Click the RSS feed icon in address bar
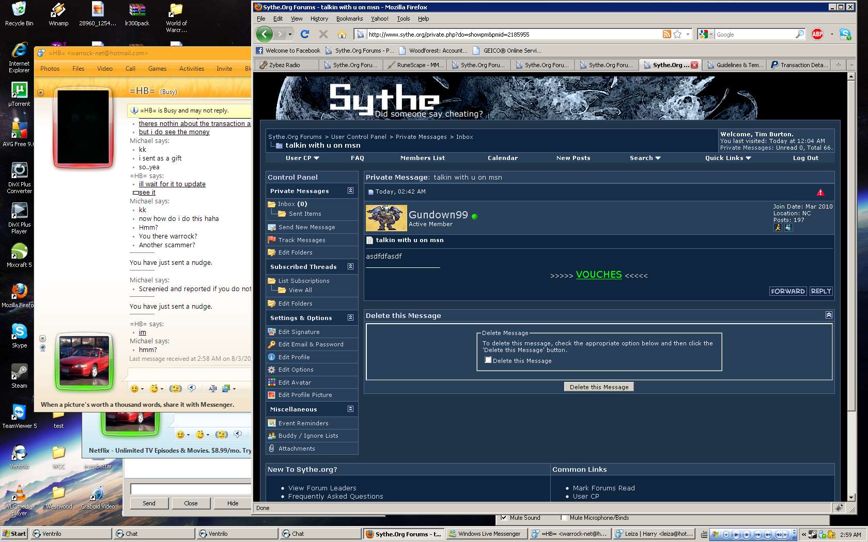Viewport: 868px width, 542px height. click(x=667, y=34)
